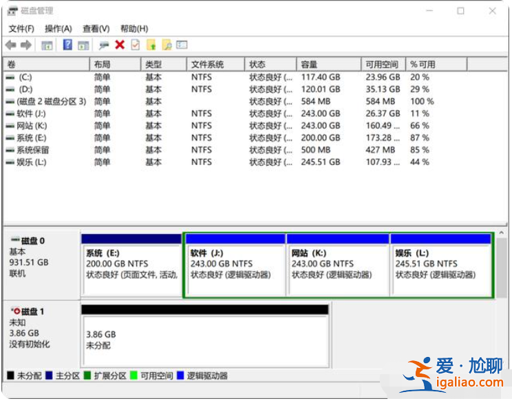Image resolution: width=512 pixels, height=401 pixels.
Task: Click capacity value 117.40 GB
Action: click(x=320, y=77)
